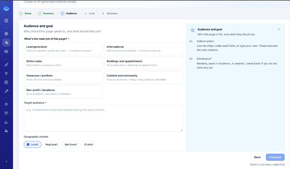The height and width of the screenshot is (169, 290).
Task: Click the layered logo icon in sidebar
Action: [6, 8]
